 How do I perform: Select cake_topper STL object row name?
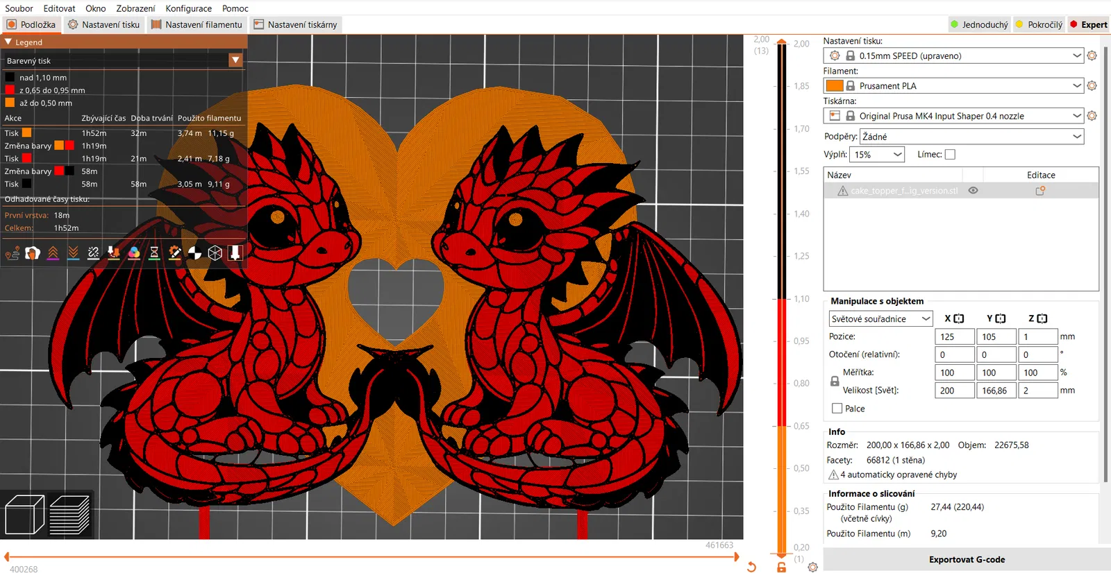tap(904, 191)
